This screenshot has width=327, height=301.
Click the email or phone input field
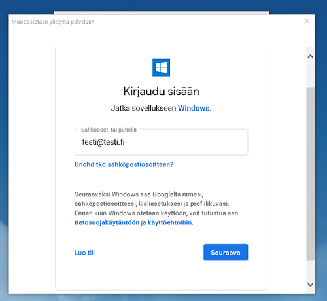point(162,142)
